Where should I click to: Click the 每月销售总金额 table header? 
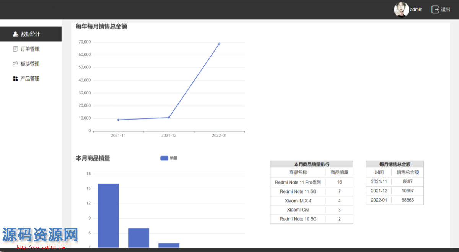click(395, 164)
